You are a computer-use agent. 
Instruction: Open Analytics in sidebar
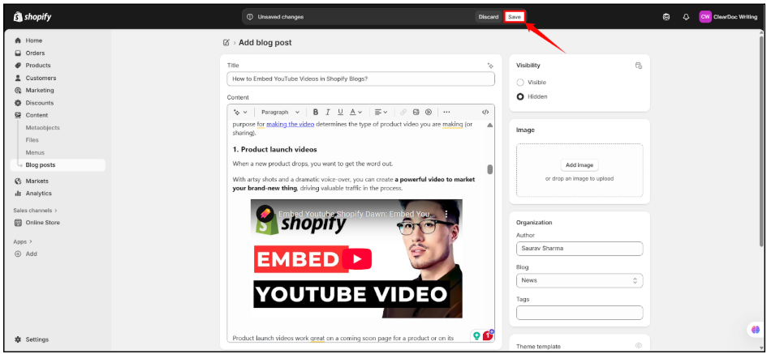click(38, 194)
